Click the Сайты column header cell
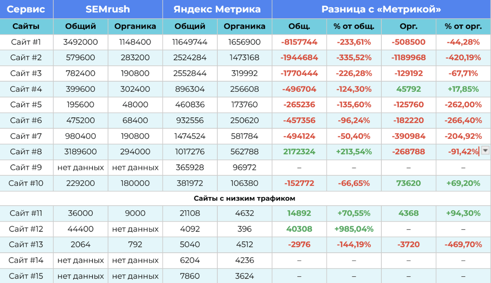Screen dimensions: 491x283 [x=26, y=27]
